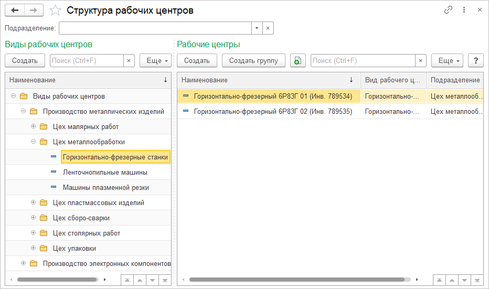Click the back navigation arrow

[x=15, y=10]
